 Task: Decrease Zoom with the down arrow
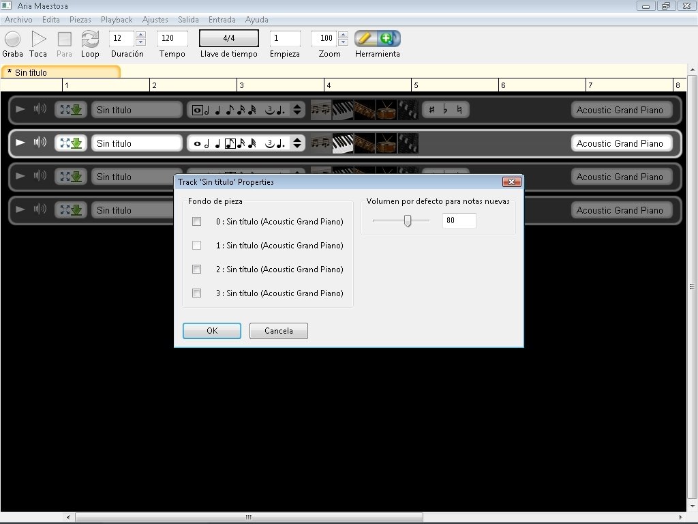coord(344,42)
